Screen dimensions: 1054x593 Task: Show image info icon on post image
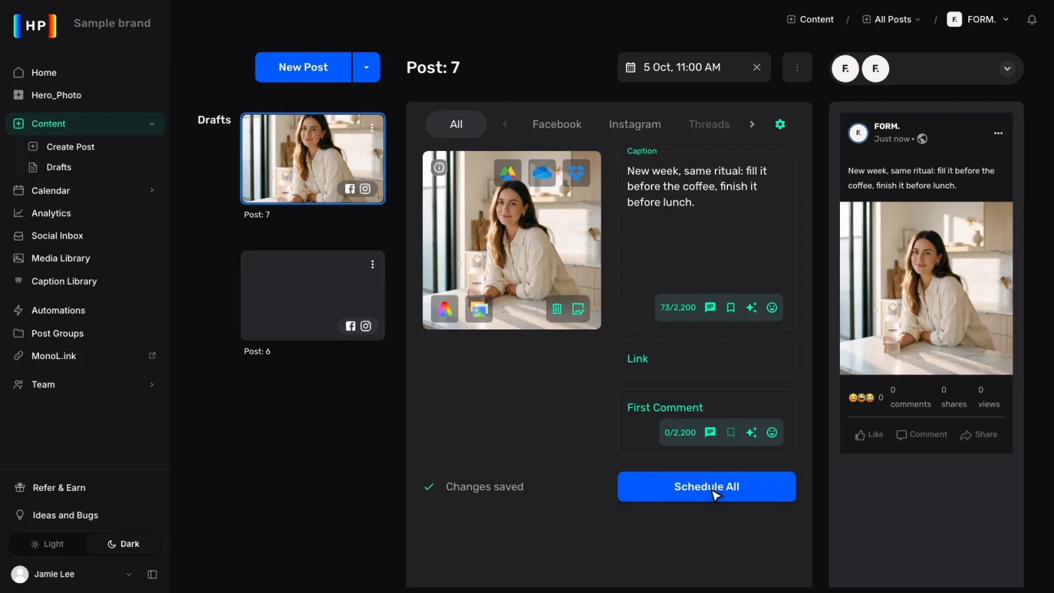tap(439, 167)
